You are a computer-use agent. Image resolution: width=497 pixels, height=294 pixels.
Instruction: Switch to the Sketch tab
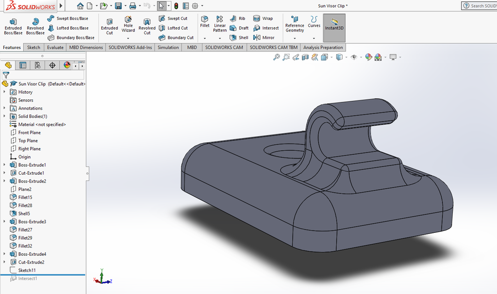tap(33, 48)
